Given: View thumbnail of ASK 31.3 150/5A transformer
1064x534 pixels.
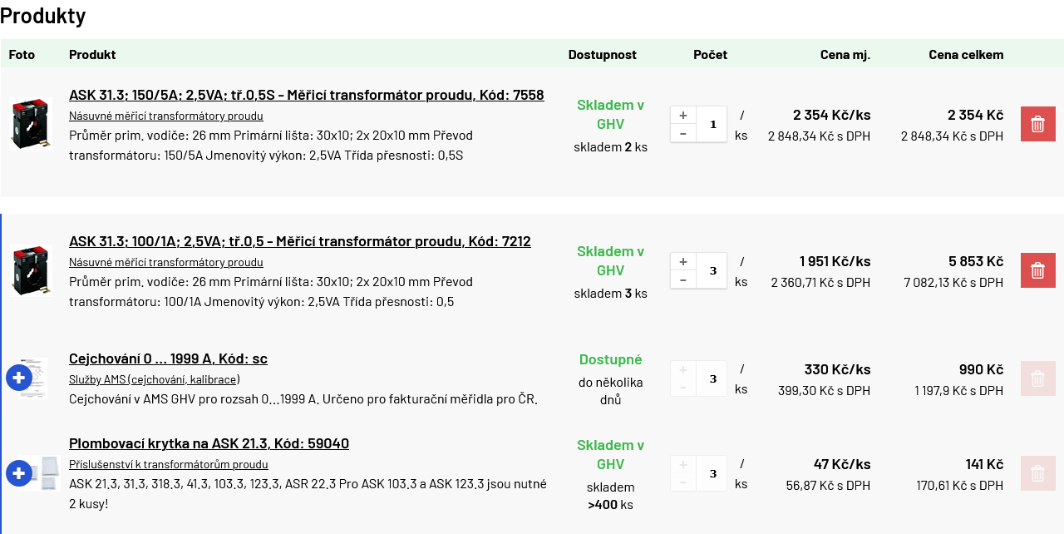Looking at the screenshot, I should coord(29,124).
